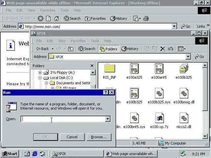The height and width of the screenshot is (158, 211).
Task: Expand Links toolbar chevron in Internet Explorer
Action: click(208, 25)
